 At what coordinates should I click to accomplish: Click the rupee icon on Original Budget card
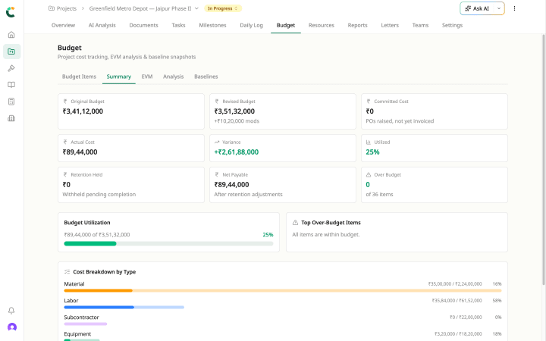[65, 102]
